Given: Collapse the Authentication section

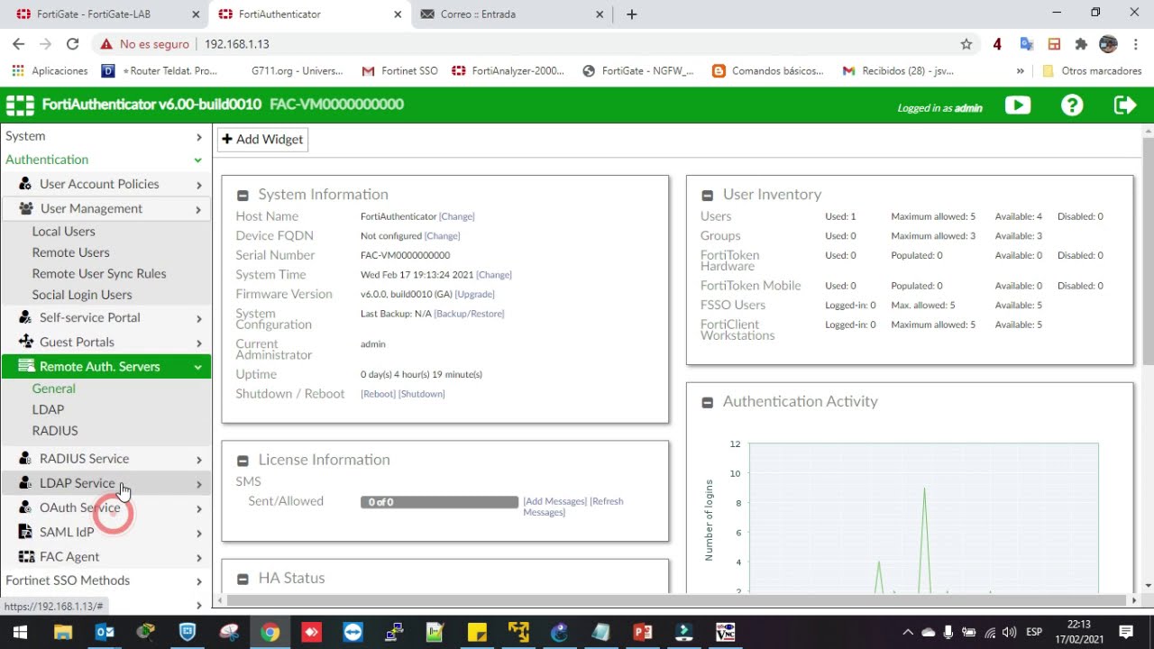Looking at the screenshot, I should point(105,160).
